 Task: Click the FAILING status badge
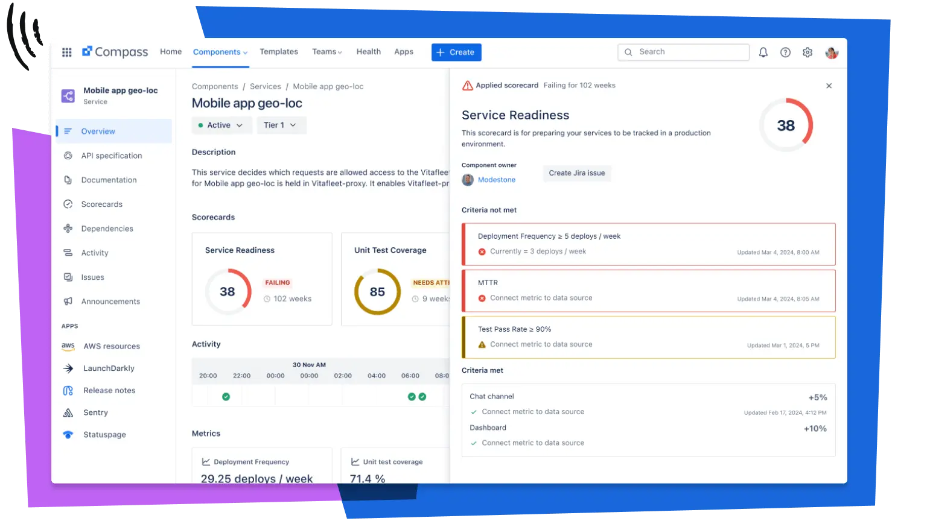(x=278, y=283)
